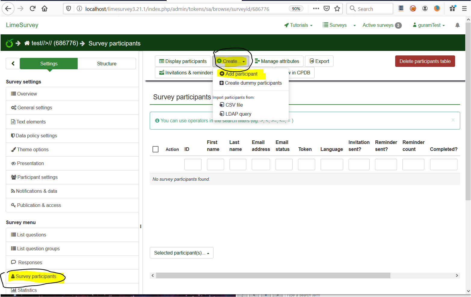Expand the Tutorials dropdown menu
Screen dimensions: 471x297
[x=298, y=25]
